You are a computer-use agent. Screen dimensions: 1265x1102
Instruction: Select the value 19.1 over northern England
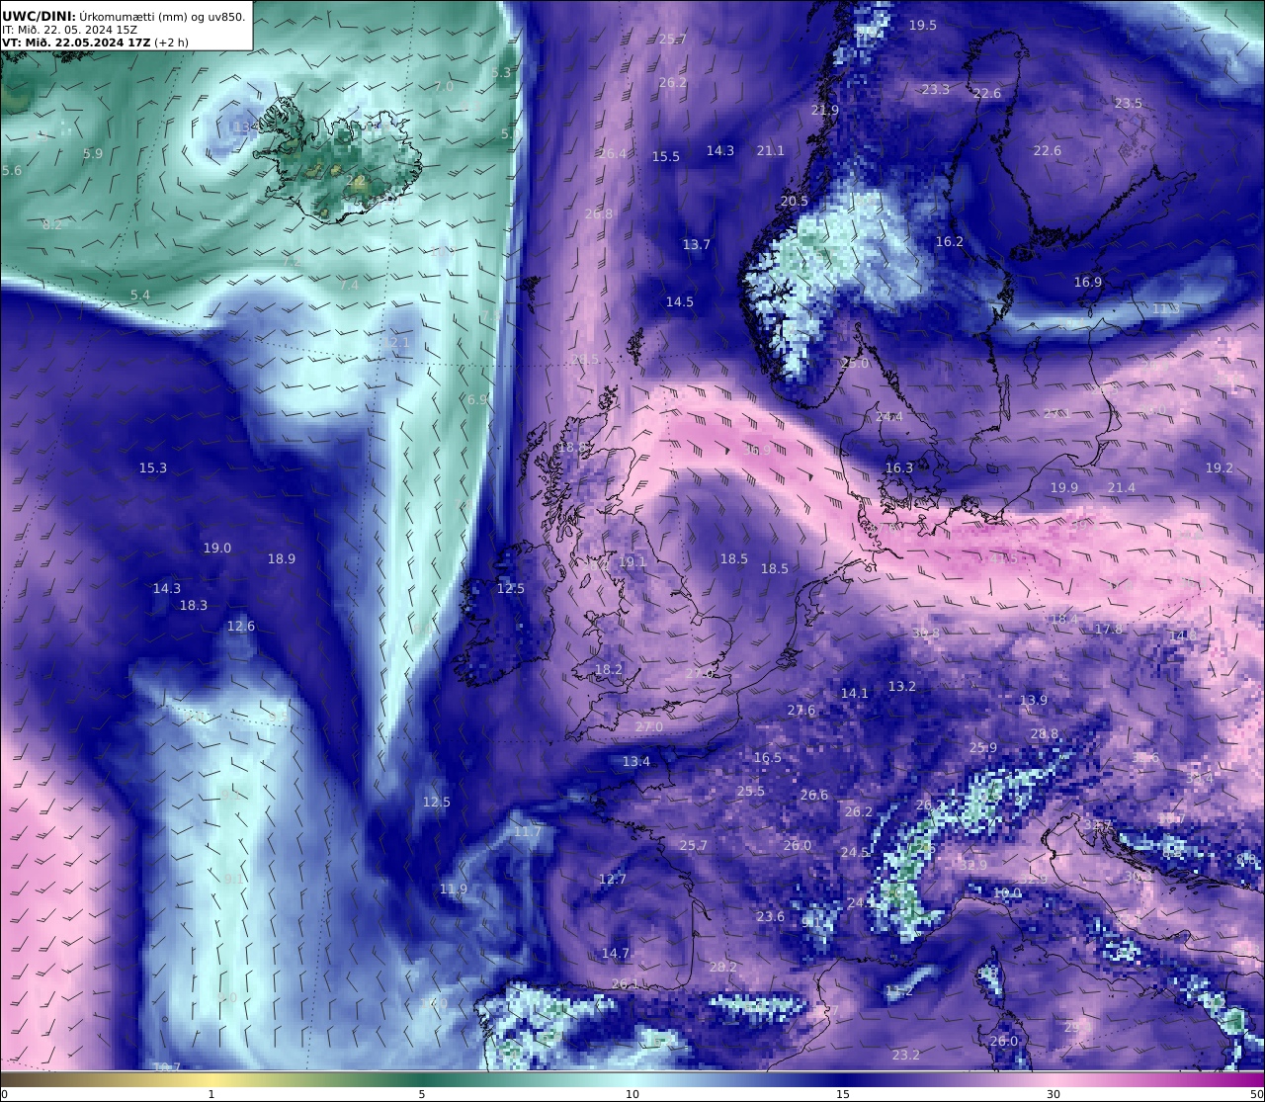[632, 561]
